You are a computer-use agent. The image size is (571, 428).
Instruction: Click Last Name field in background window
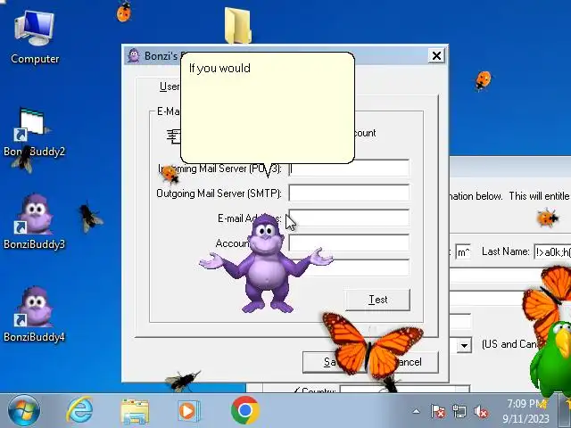point(552,251)
